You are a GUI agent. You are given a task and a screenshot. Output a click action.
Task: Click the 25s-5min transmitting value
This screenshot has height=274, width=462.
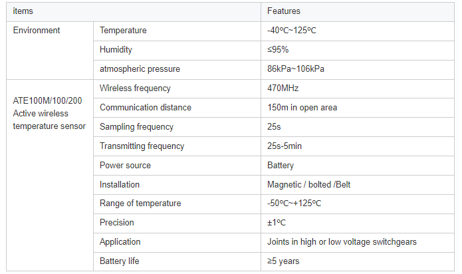[x=286, y=146]
